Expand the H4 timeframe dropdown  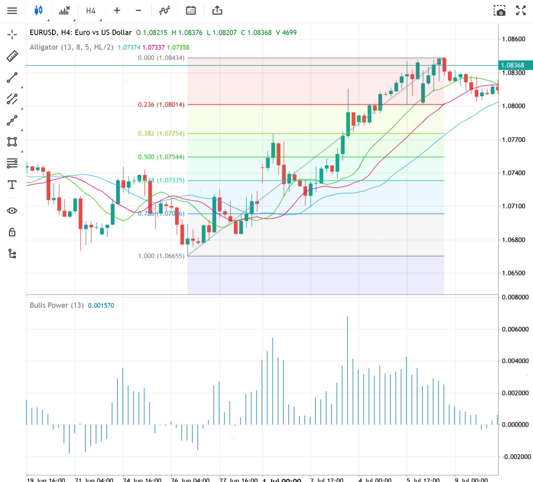tap(91, 10)
